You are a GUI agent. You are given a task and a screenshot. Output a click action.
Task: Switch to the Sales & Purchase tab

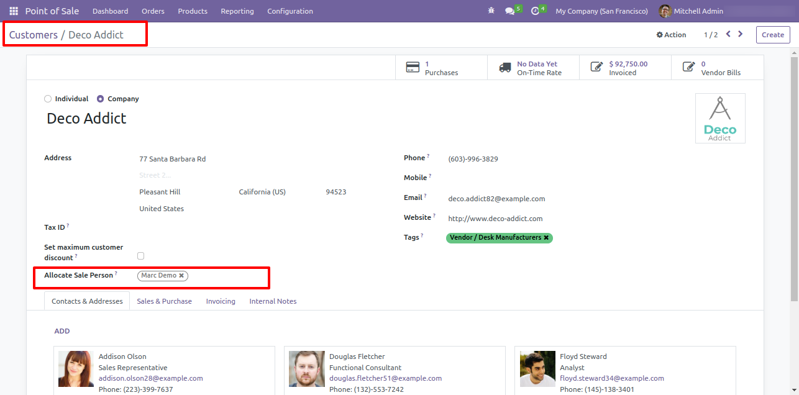[164, 301]
